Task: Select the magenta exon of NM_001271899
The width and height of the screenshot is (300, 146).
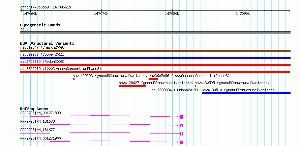Action: 182,117
